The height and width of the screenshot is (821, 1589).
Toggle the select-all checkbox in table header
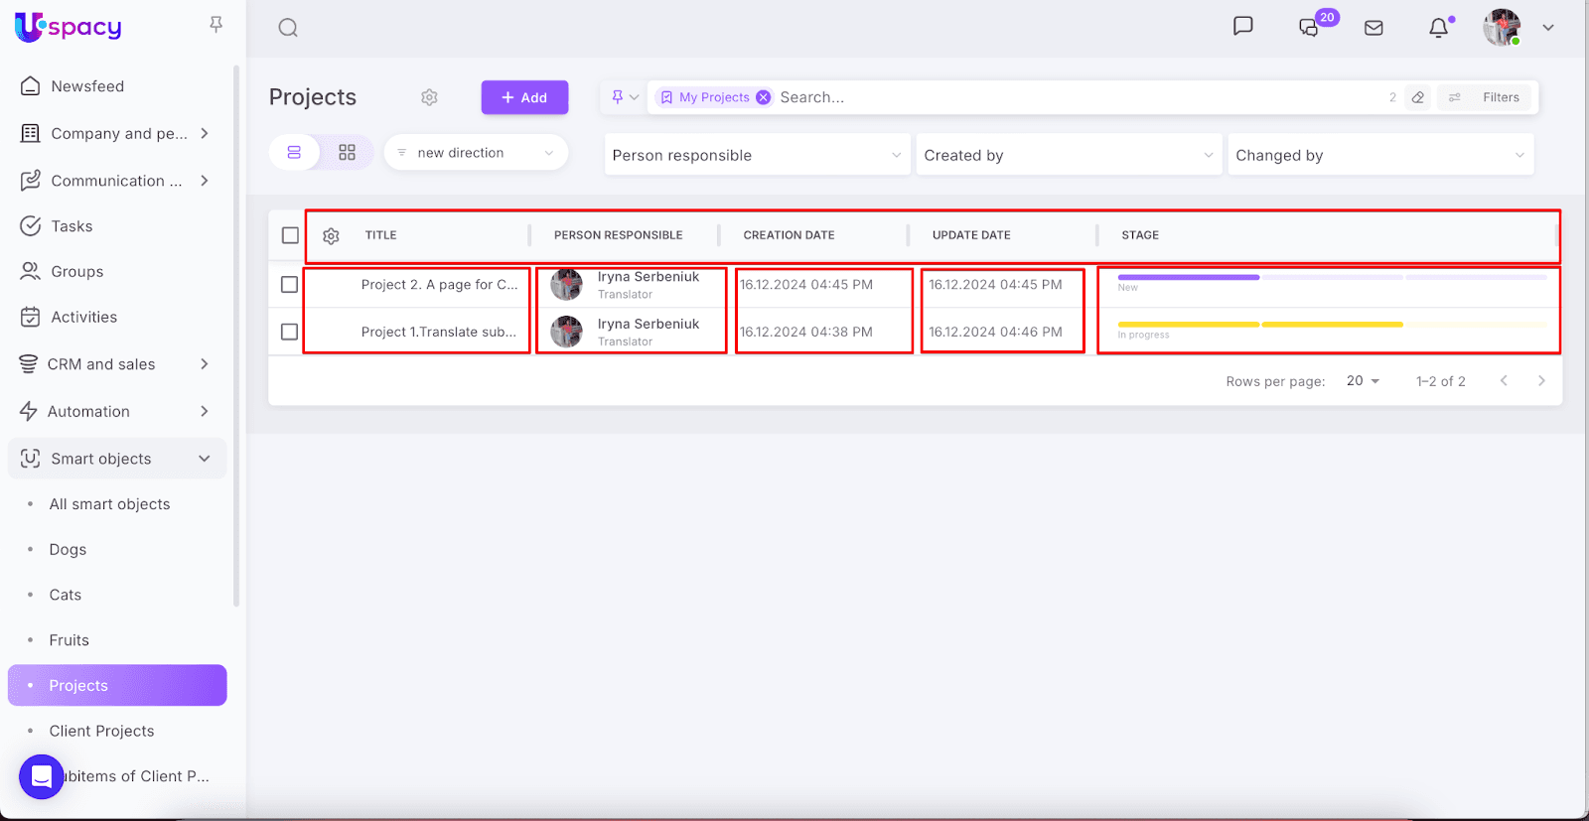click(290, 235)
